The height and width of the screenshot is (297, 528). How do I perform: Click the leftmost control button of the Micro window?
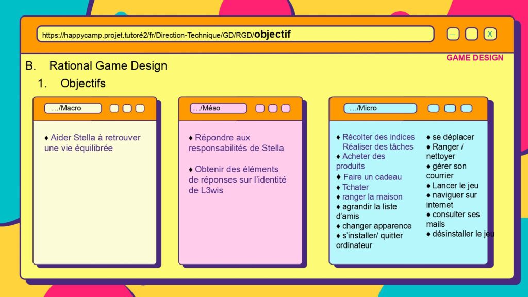point(433,108)
